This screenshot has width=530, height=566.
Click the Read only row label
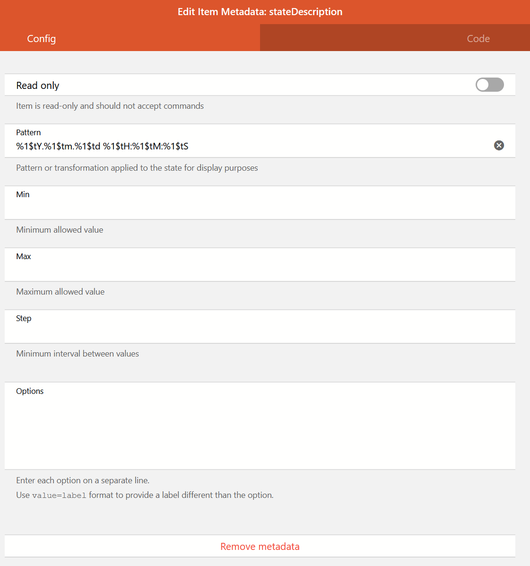pos(37,85)
